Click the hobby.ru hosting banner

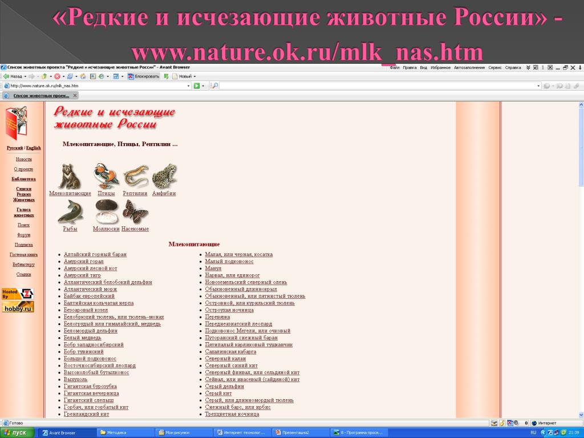tap(18, 307)
